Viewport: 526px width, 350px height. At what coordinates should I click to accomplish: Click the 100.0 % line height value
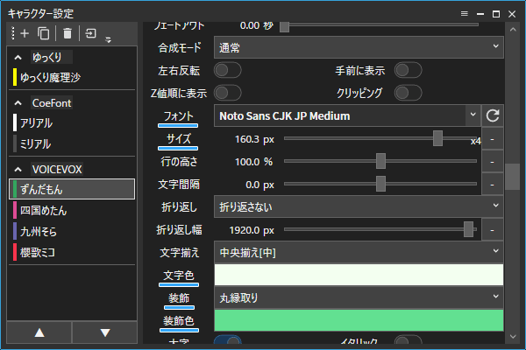point(253,162)
